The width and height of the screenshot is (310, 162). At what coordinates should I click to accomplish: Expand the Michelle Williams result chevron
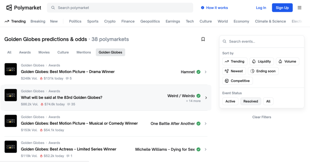(x=206, y=149)
